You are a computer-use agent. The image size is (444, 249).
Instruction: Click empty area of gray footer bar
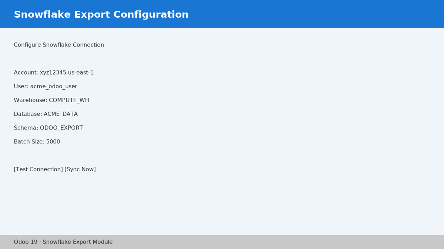pyautogui.click(x=277, y=242)
